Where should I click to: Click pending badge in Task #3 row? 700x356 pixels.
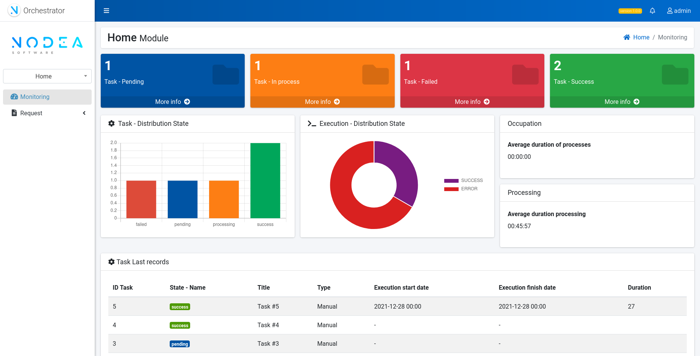pos(180,344)
